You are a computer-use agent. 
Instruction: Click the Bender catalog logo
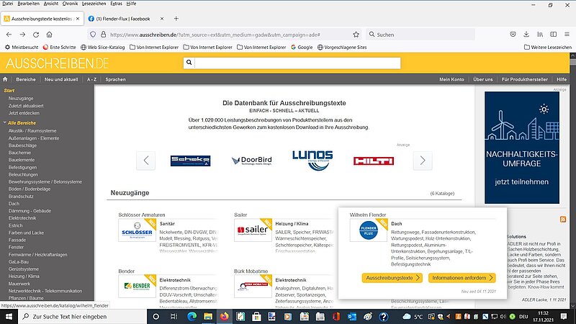click(137, 286)
